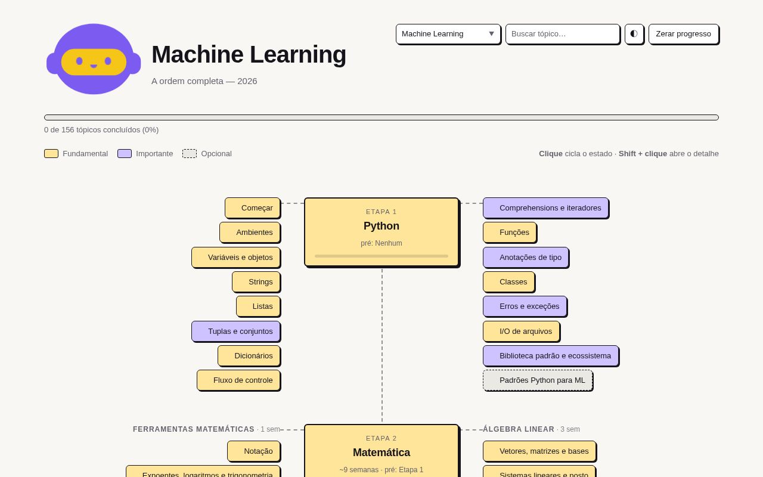Viewport: 763px width, 477px height.
Task: Click the Opcional legend dashed swatch
Action: pos(190,153)
